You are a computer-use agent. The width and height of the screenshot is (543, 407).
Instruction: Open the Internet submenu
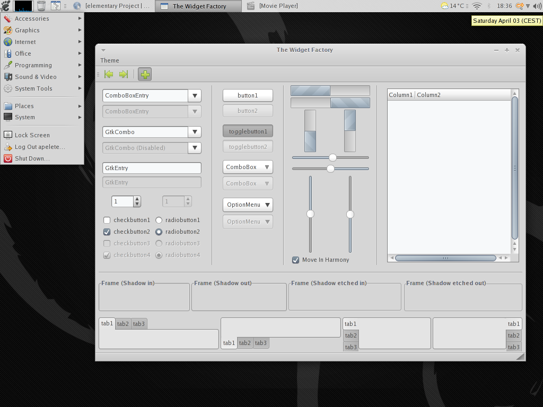42,42
